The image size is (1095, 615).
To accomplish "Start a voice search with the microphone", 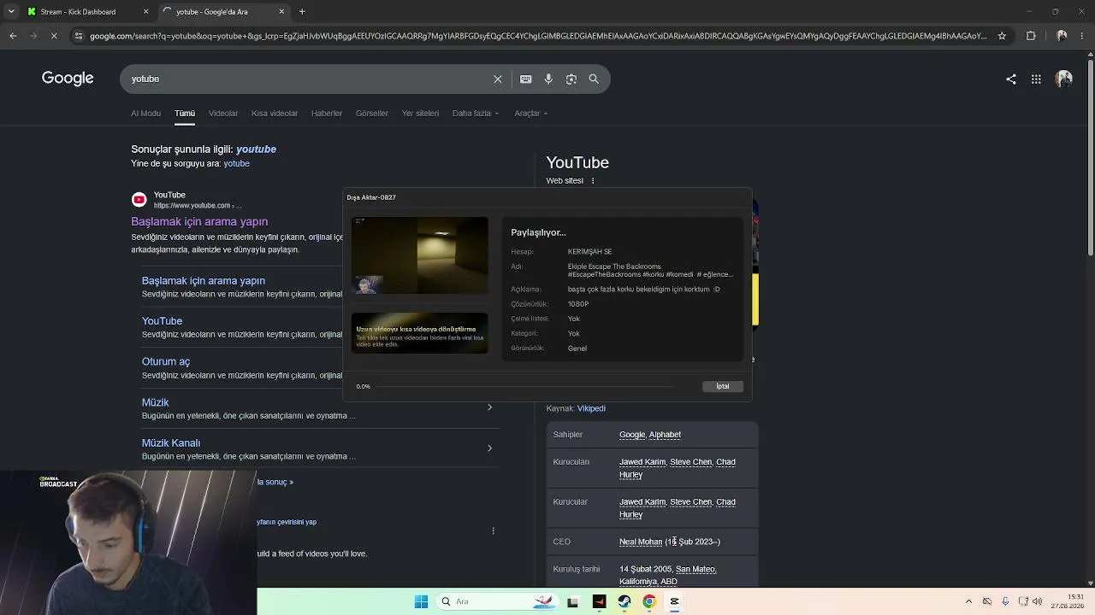I will click(x=548, y=79).
